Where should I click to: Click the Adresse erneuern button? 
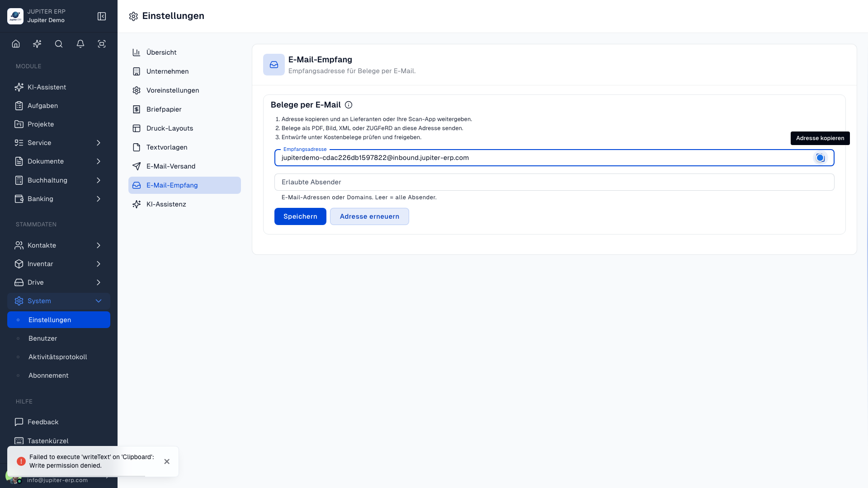369,216
